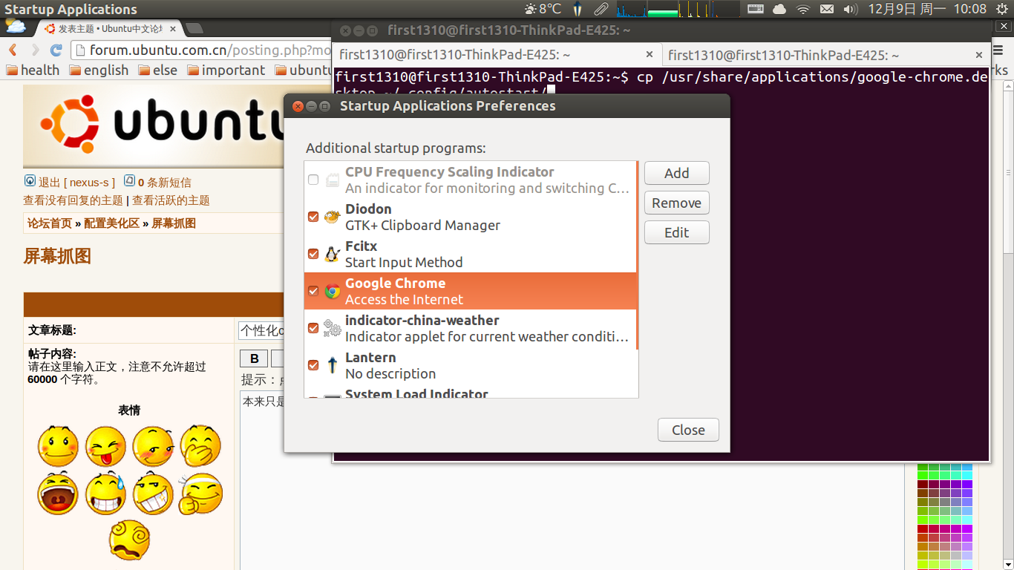The image size is (1014, 570).
Task: Close the Startup Applications Preferences dialog
Action: pyautogui.click(x=688, y=430)
